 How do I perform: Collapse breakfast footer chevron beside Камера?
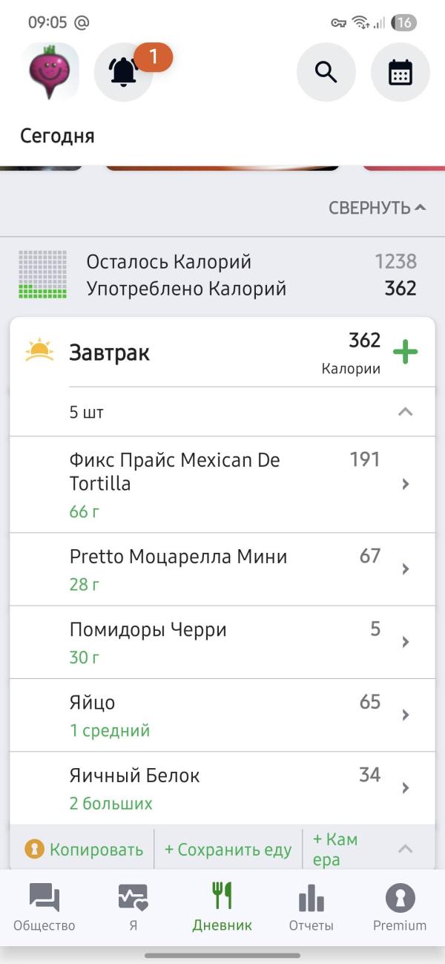[x=405, y=849]
